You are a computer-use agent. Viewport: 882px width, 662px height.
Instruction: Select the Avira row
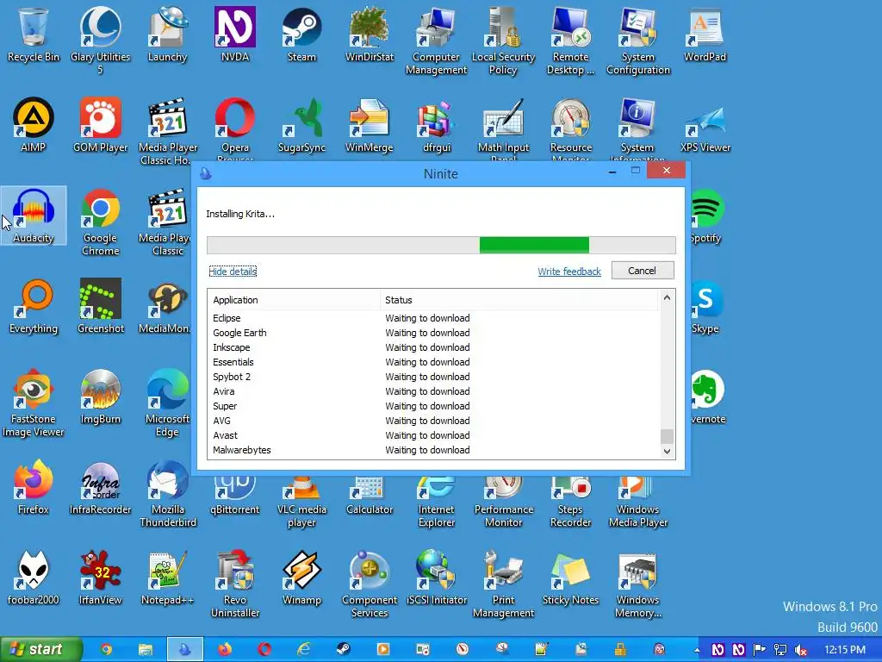click(433, 391)
